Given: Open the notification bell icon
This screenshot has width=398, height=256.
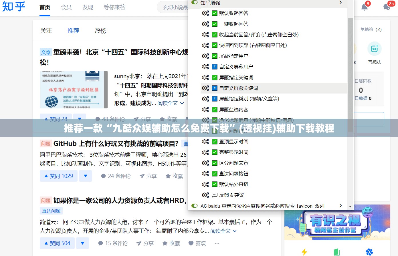Looking at the screenshot, I should point(365,7).
